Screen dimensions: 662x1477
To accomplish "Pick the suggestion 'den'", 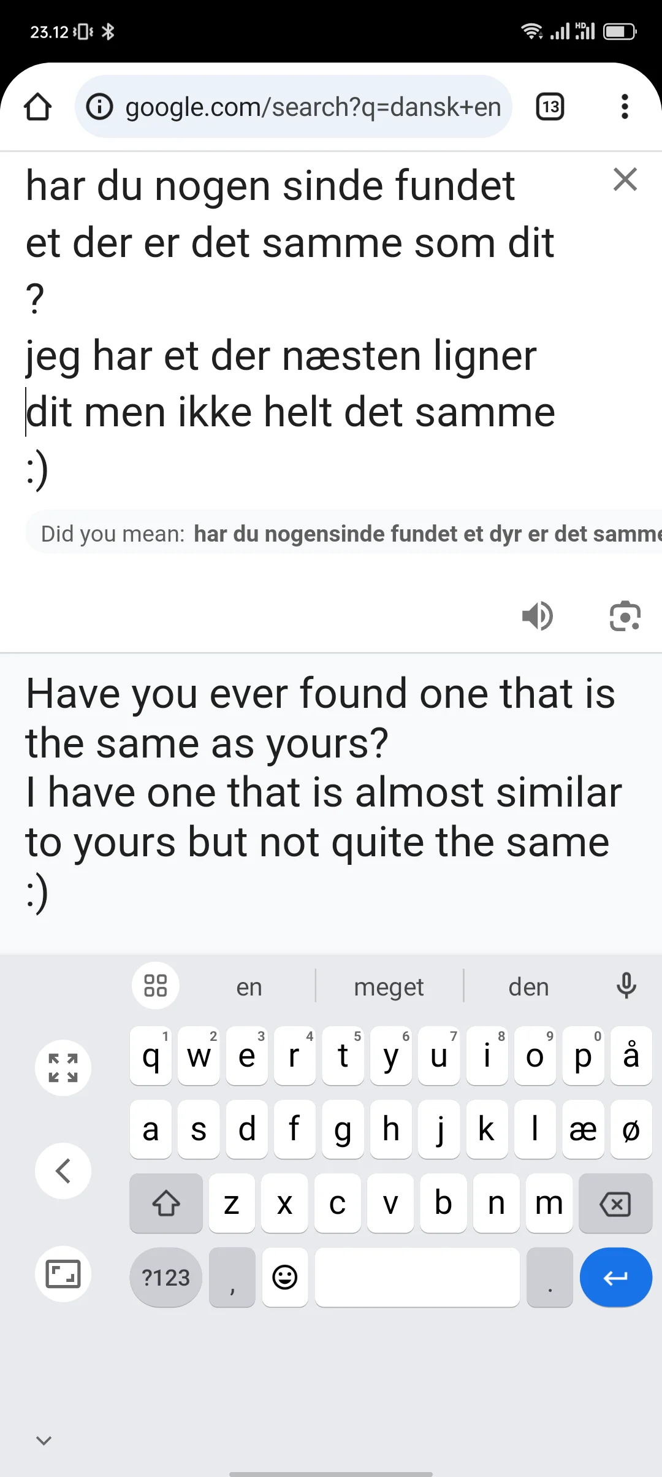I will [x=528, y=987].
